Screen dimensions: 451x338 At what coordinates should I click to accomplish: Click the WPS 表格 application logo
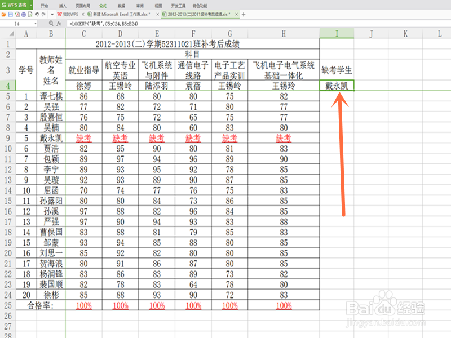pos(14,5)
